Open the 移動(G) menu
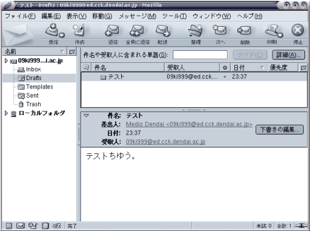This screenshot has height=231, width=310. click(x=102, y=16)
